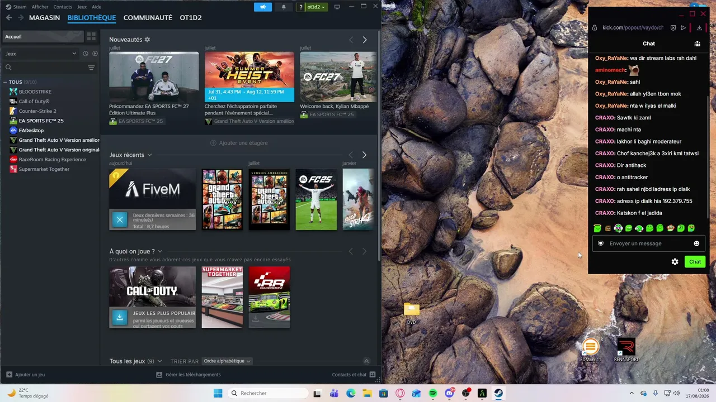Go back with Steam's back arrow
The height and width of the screenshot is (402, 716).
8,18
